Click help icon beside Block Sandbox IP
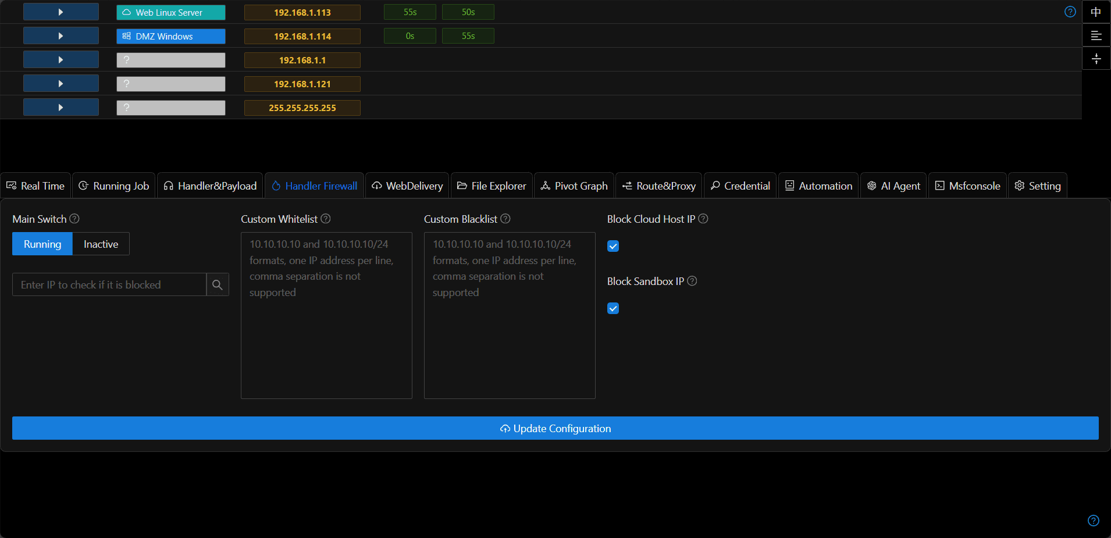Screen dimensions: 1111x538 click(692, 281)
